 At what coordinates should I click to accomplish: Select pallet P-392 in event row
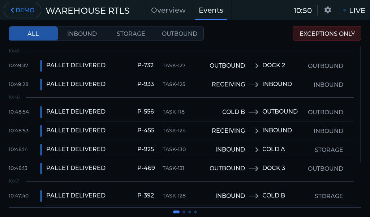[146, 196]
